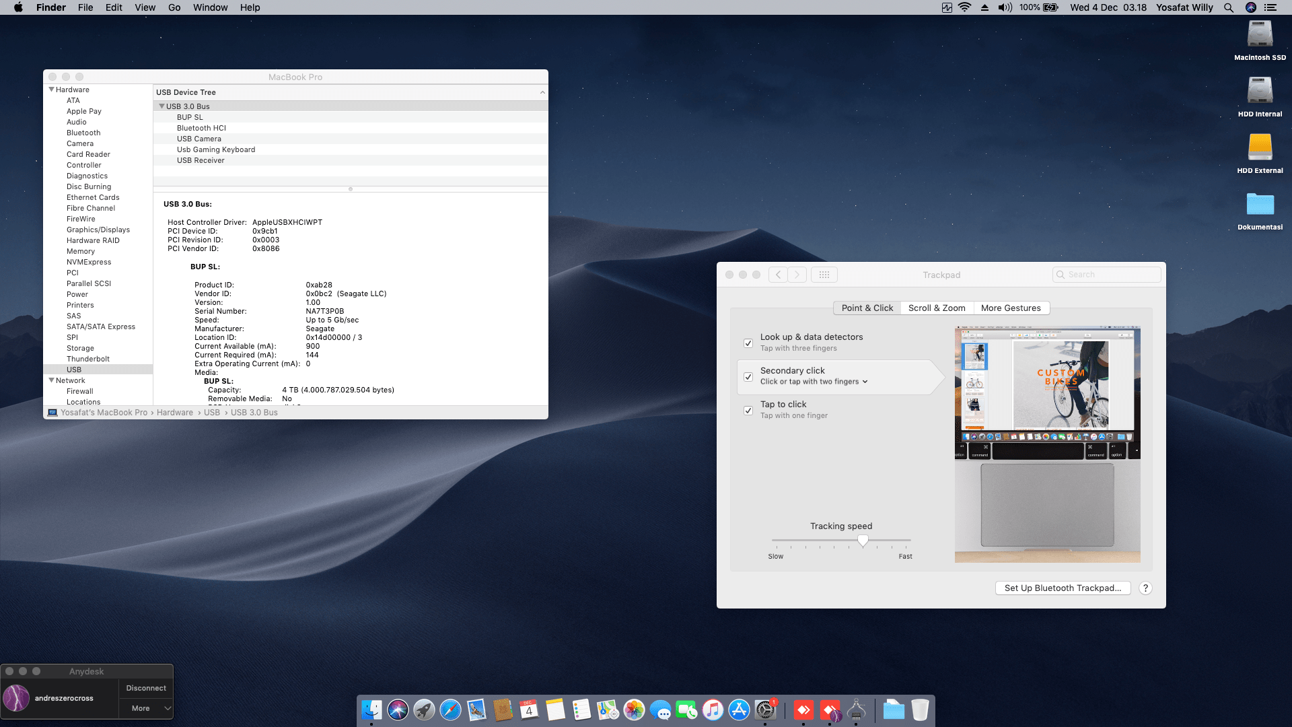Collapse the Hardware tree section
The height and width of the screenshot is (727, 1292).
pos(51,89)
